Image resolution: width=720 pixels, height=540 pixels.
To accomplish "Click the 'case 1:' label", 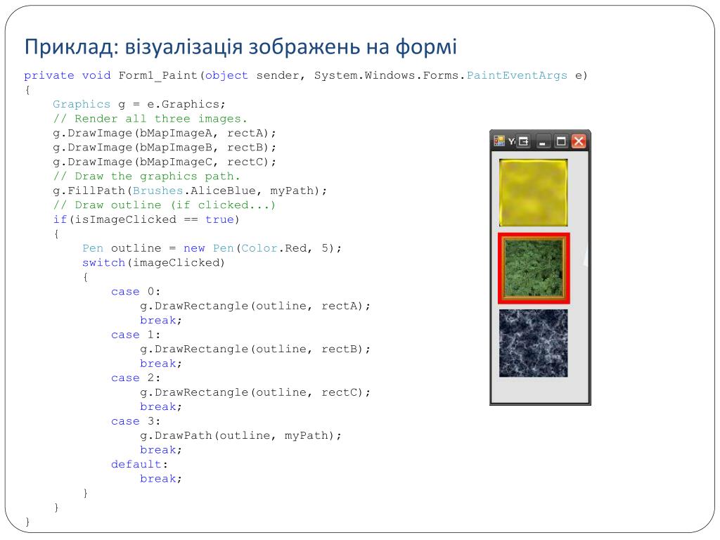I will click(136, 335).
